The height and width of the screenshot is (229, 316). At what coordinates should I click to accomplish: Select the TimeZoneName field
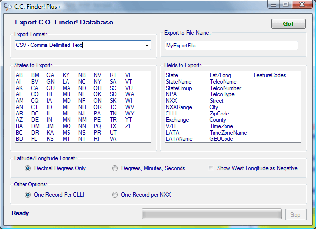(228, 133)
